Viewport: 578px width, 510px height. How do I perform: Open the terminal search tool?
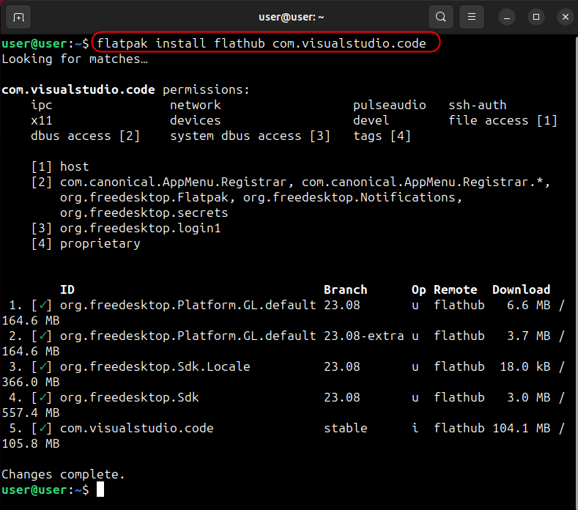coord(440,16)
